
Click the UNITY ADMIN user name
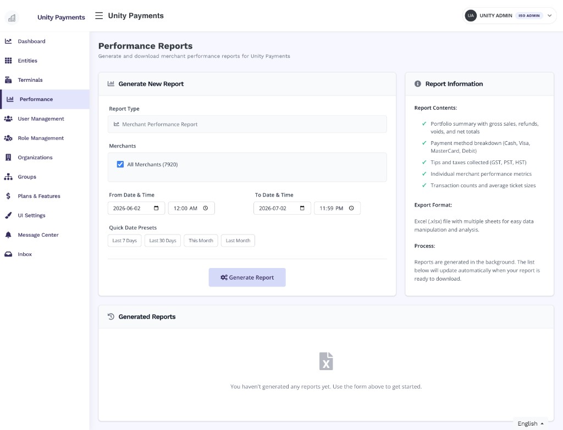pyautogui.click(x=496, y=16)
